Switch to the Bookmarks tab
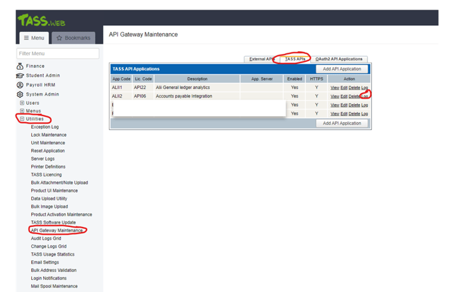 point(74,38)
